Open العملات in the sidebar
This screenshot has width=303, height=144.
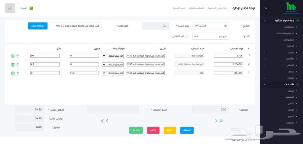click(x=291, y=123)
